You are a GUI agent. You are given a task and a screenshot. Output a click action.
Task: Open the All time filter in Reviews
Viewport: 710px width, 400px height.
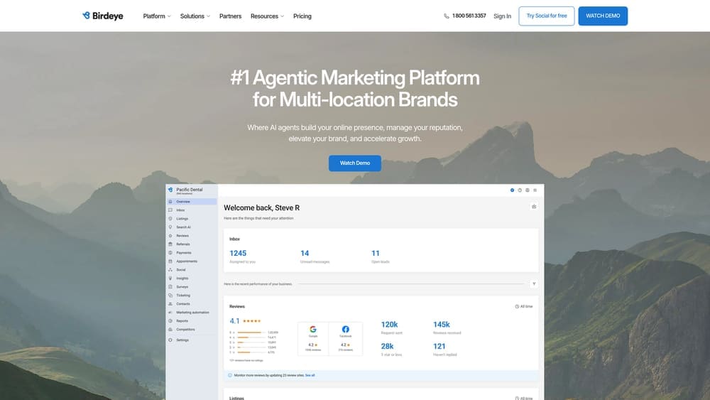[523, 306]
